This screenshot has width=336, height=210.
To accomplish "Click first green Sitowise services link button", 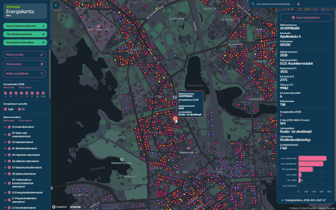I will point(25,26).
